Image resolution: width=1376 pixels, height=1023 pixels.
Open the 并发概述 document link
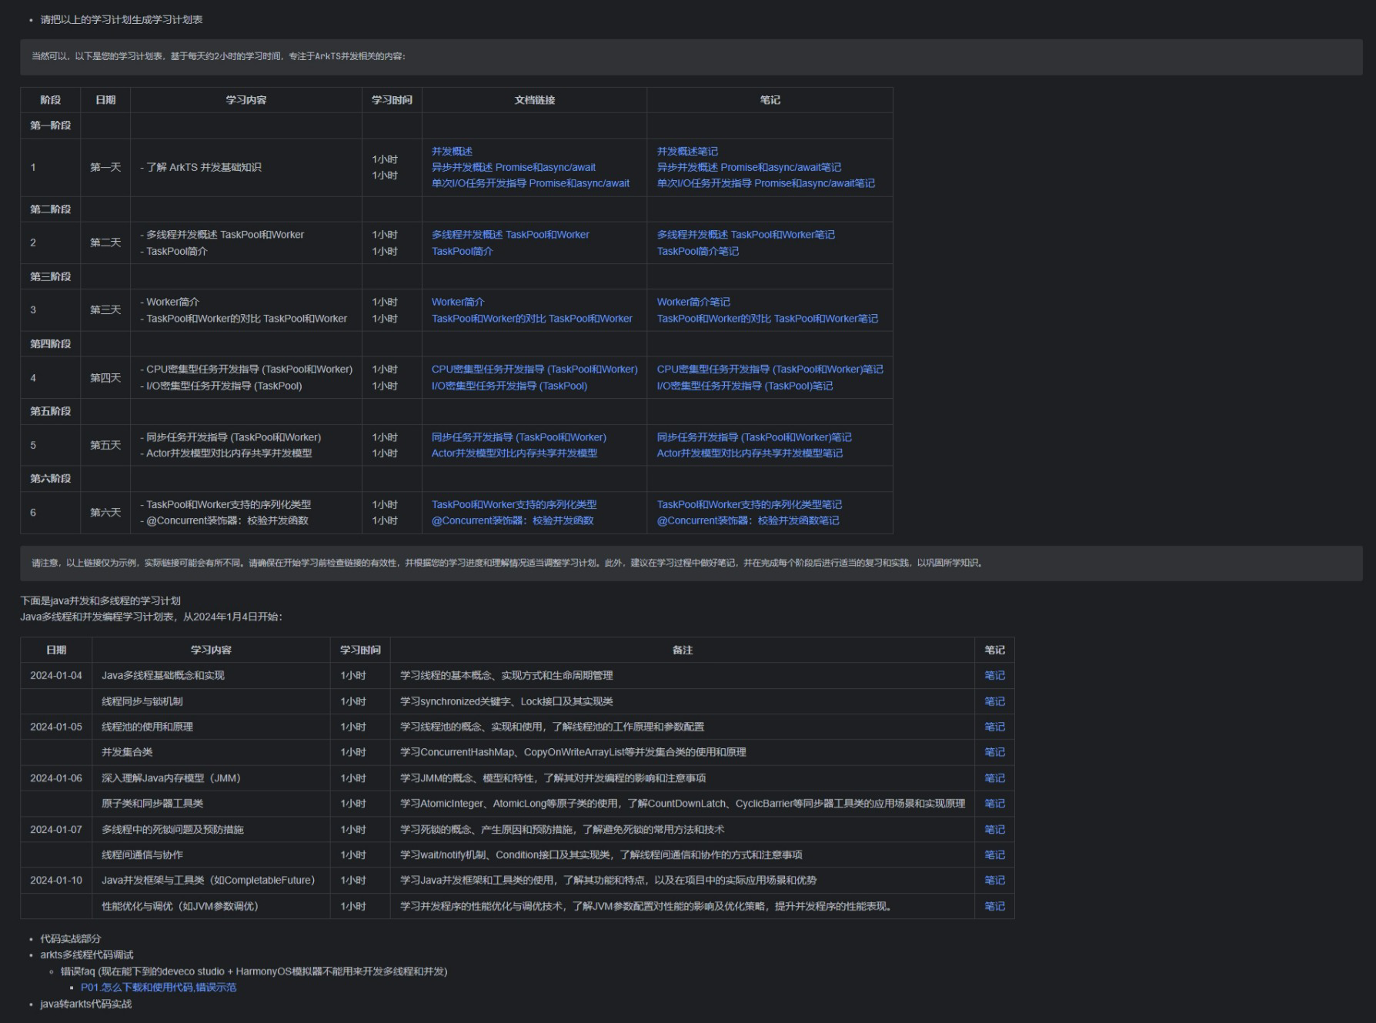(452, 152)
